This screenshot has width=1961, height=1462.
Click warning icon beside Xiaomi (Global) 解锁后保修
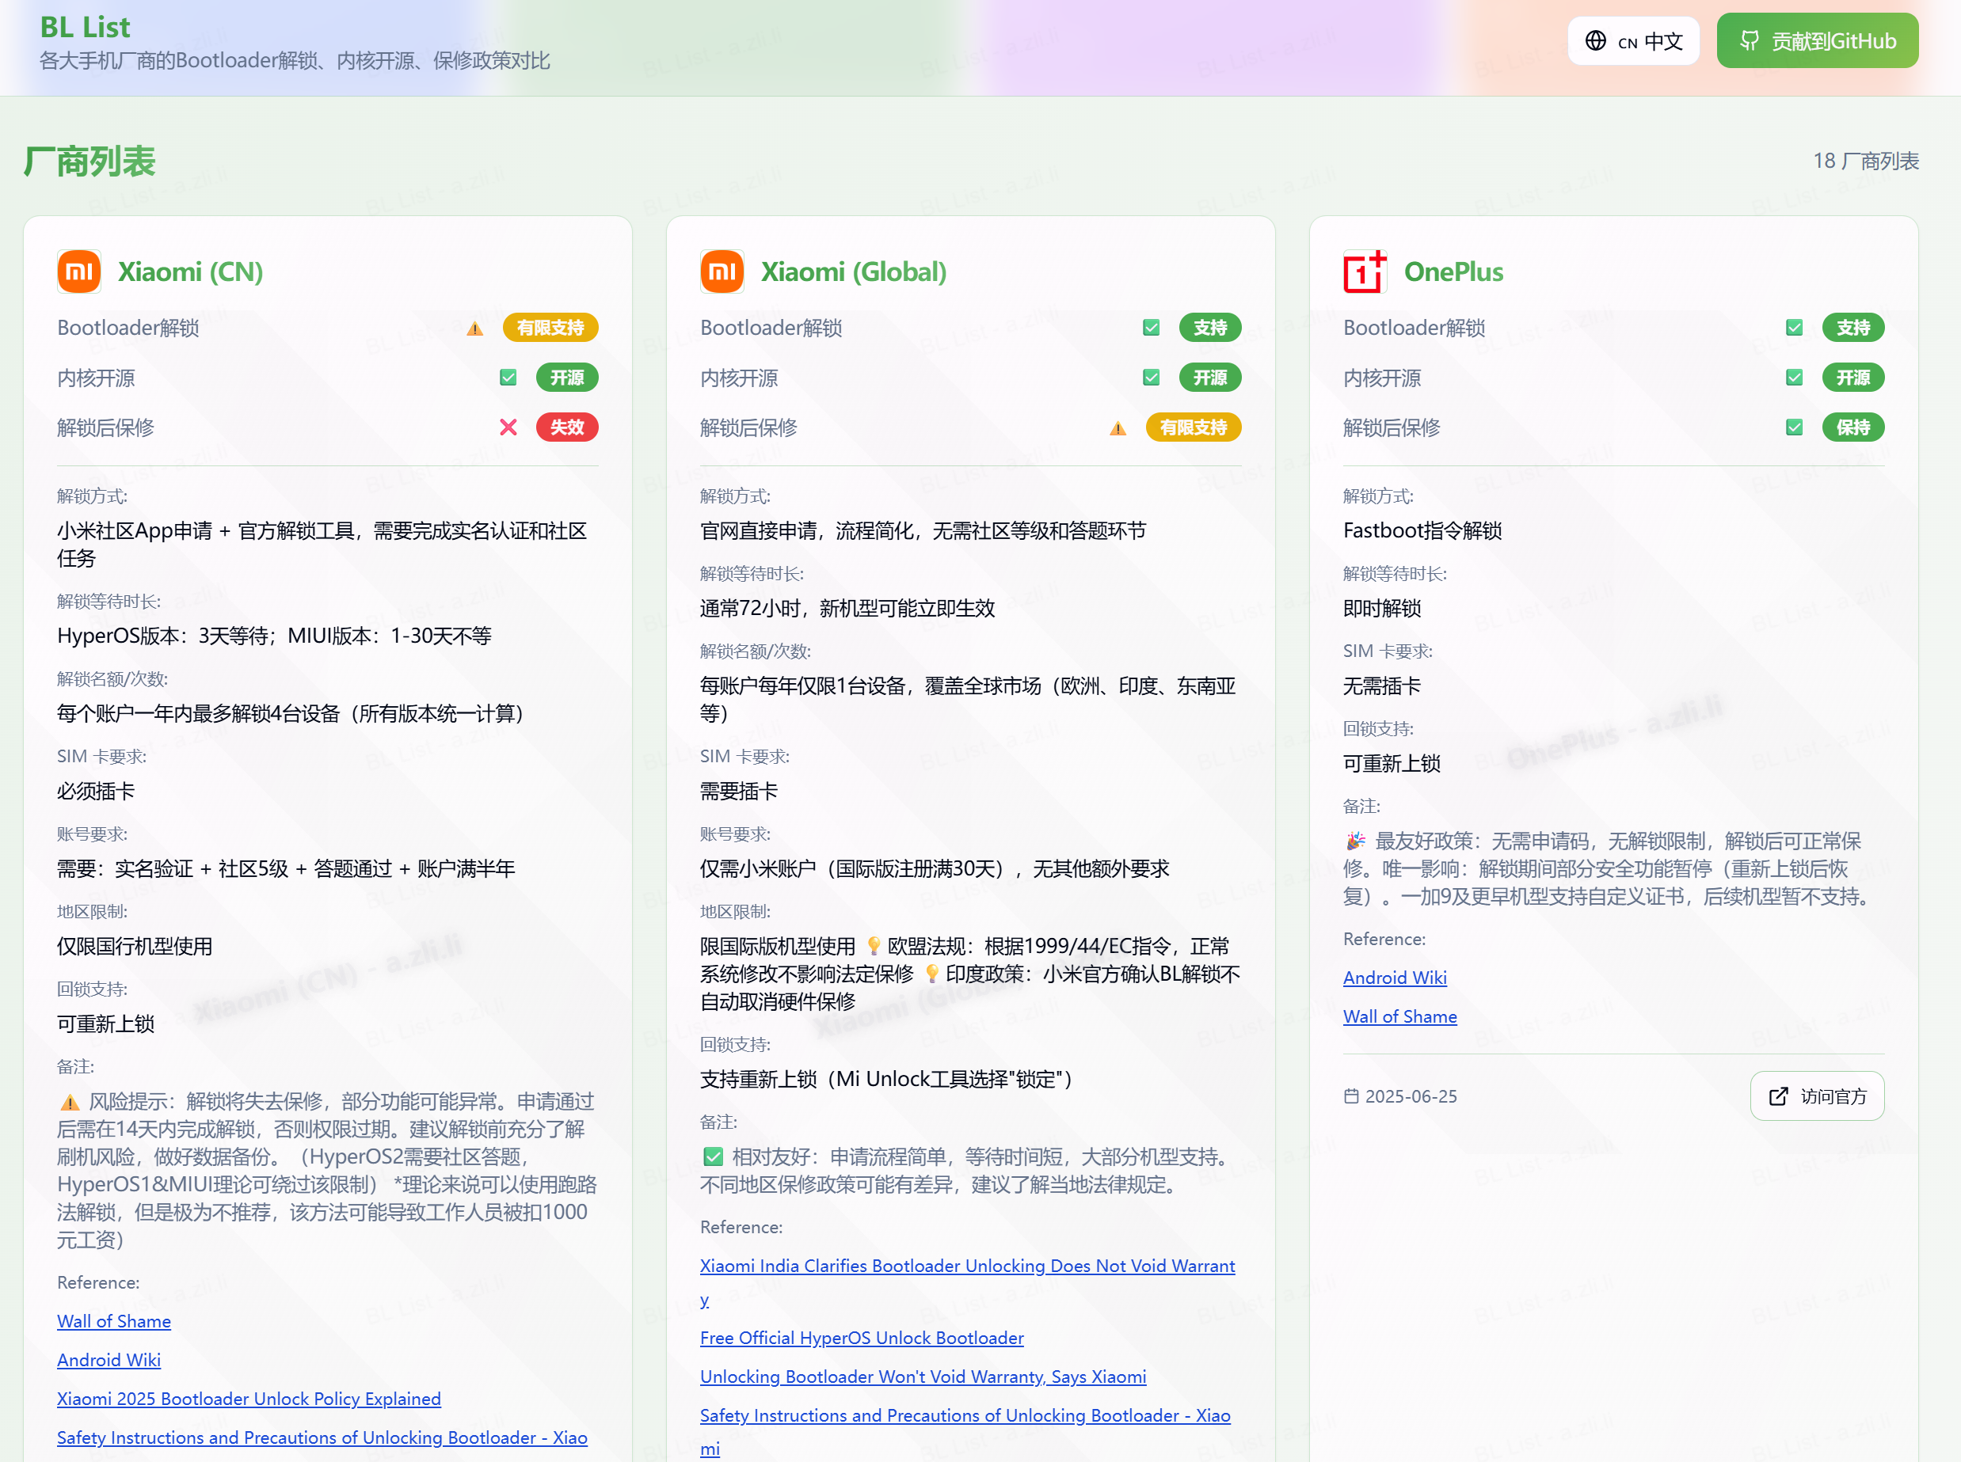coord(1118,428)
